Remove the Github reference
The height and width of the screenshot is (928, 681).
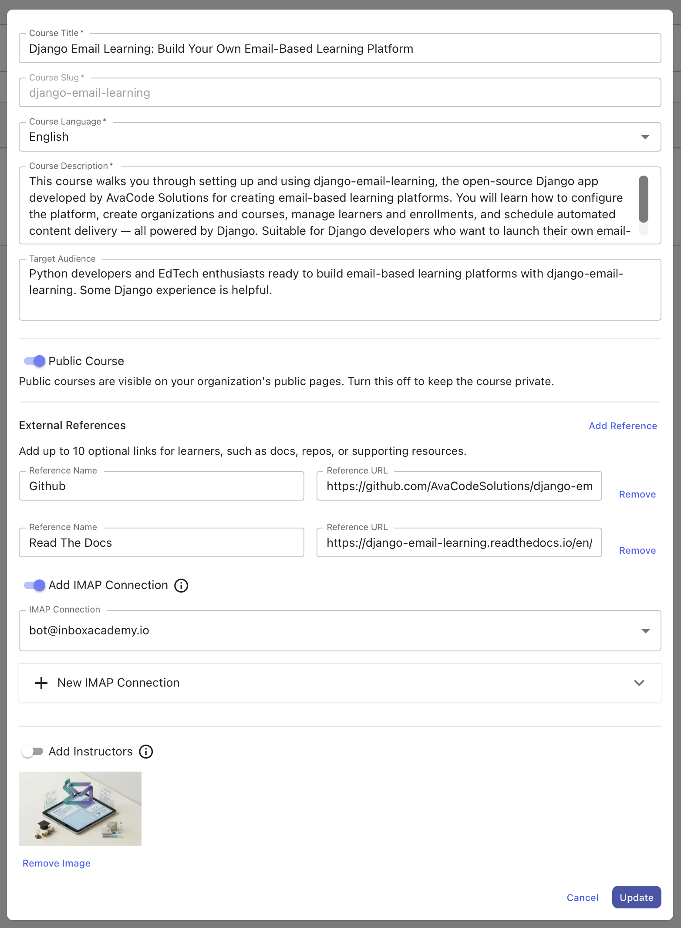637,494
